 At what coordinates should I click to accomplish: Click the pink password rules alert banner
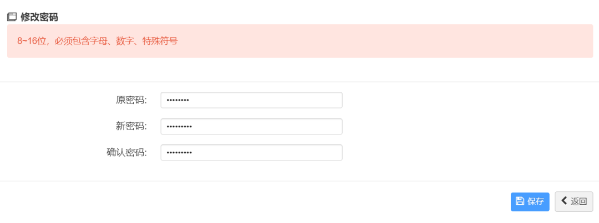click(300, 41)
